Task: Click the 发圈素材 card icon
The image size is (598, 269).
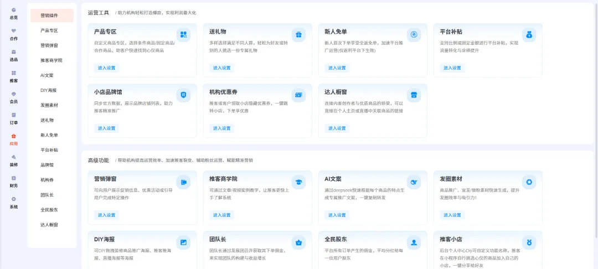Action: click(x=529, y=182)
